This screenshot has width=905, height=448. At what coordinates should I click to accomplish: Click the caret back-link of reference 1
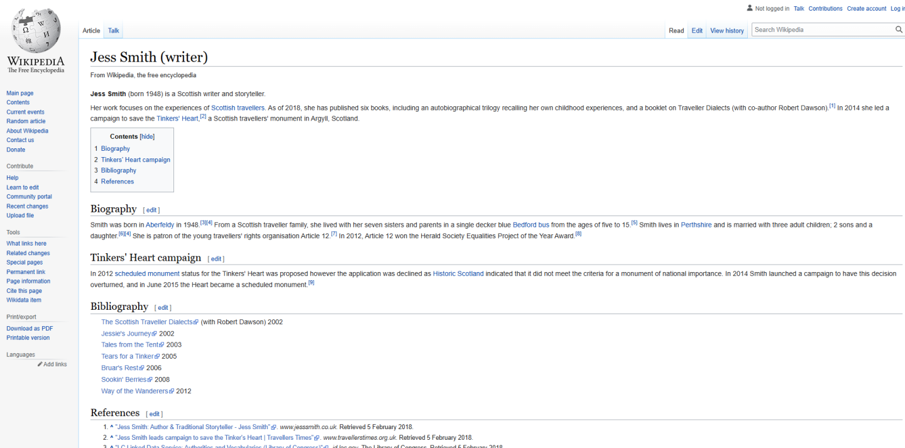point(111,427)
